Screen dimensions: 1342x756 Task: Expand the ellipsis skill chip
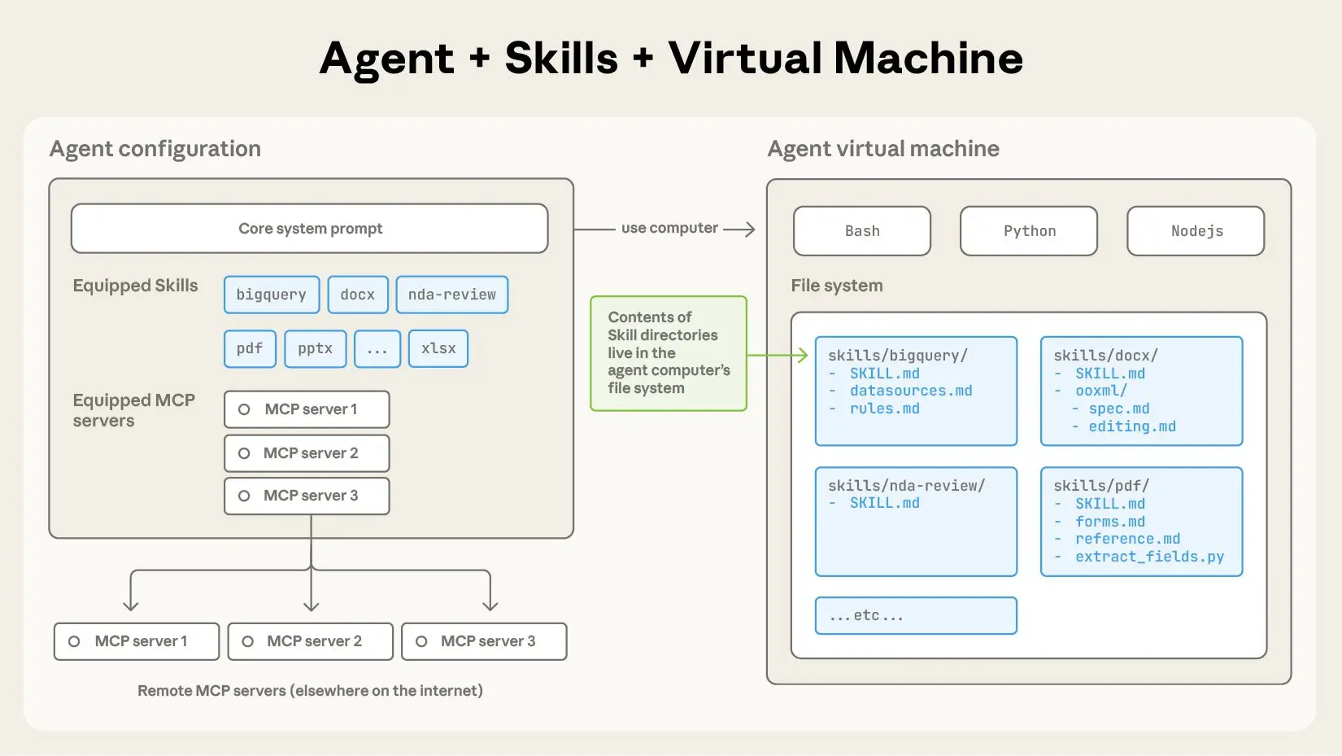click(377, 348)
